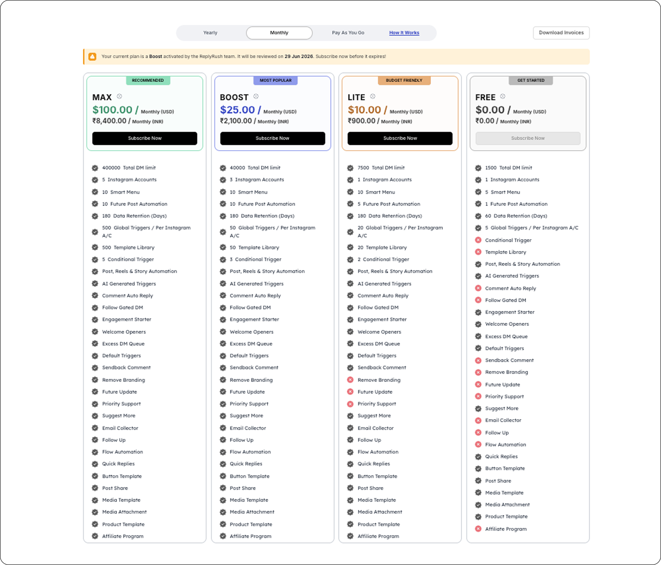661x565 pixels.
Task: Click the info icon next to BOOST
Action: (256, 96)
